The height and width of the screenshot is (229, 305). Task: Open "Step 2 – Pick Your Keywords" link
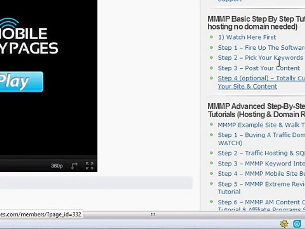pyautogui.click(x=260, y=58)
